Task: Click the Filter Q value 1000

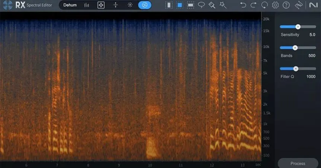Action: [x=311, y=76]
